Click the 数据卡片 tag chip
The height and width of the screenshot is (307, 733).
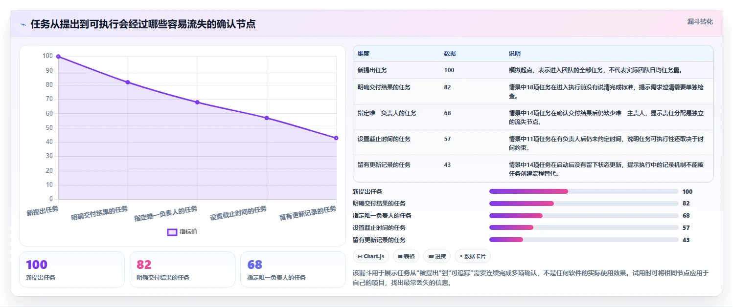pos(473,256)
